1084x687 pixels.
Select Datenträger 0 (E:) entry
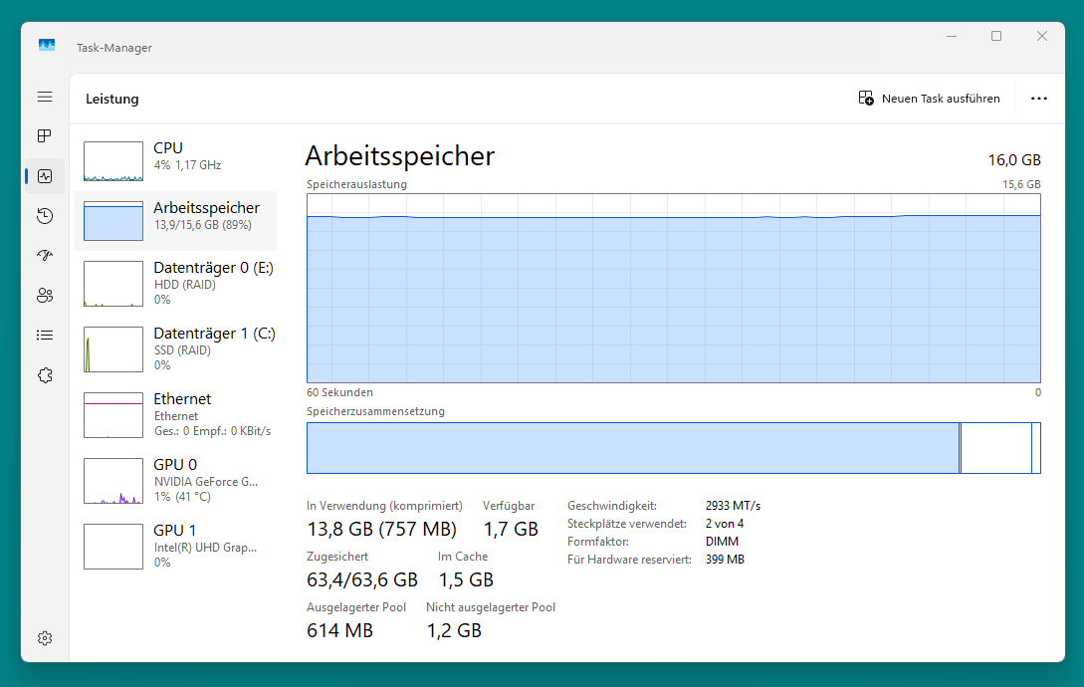pos(175,283)
